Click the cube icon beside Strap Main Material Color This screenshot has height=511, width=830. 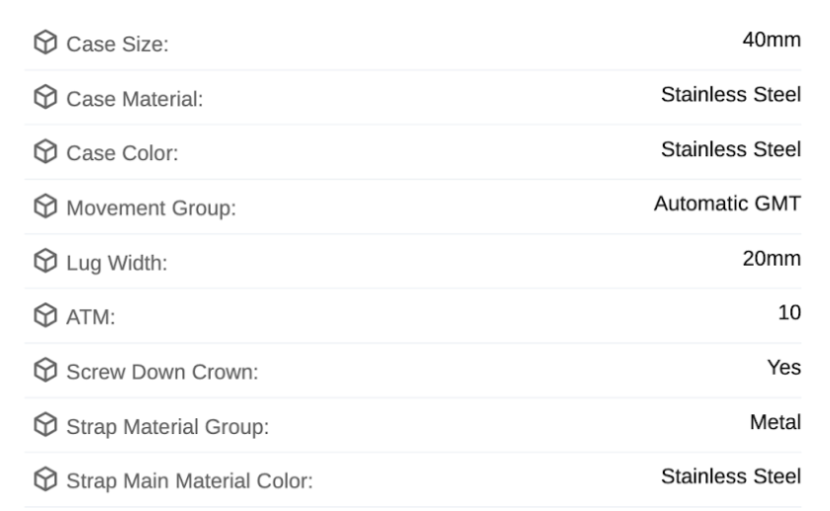coord(45,479)
